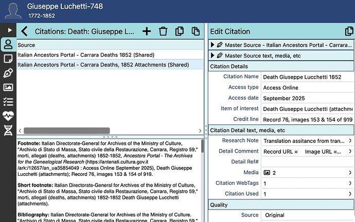Edit the Access date September 2025 field
The image size is (355, 222).
click(x=307, y=98)
